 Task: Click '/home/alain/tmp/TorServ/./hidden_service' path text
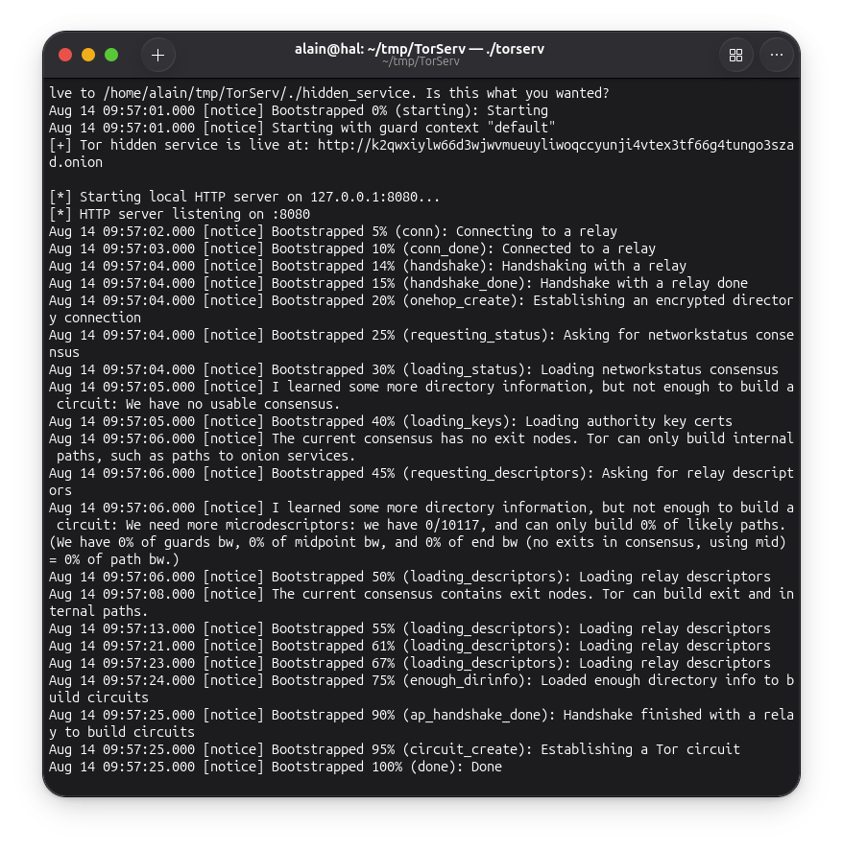coord(257,93)
